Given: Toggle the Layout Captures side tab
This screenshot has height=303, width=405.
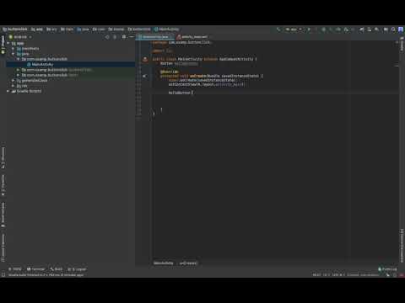Looking at the screenshot, I should click(x=3, y=247).
